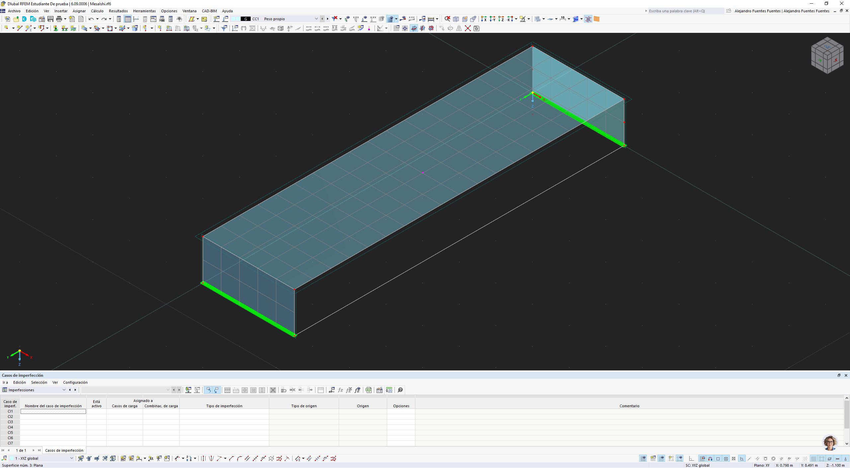Click Export to Excel icon in table toolbar
The width and height of the screenshot is (850, 468).
tap(369, 390)
